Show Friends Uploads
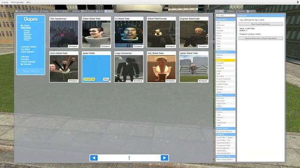Image resolution: width=300 pixels, height=168 pixels. pyautogui.click(x=28, y=62)
